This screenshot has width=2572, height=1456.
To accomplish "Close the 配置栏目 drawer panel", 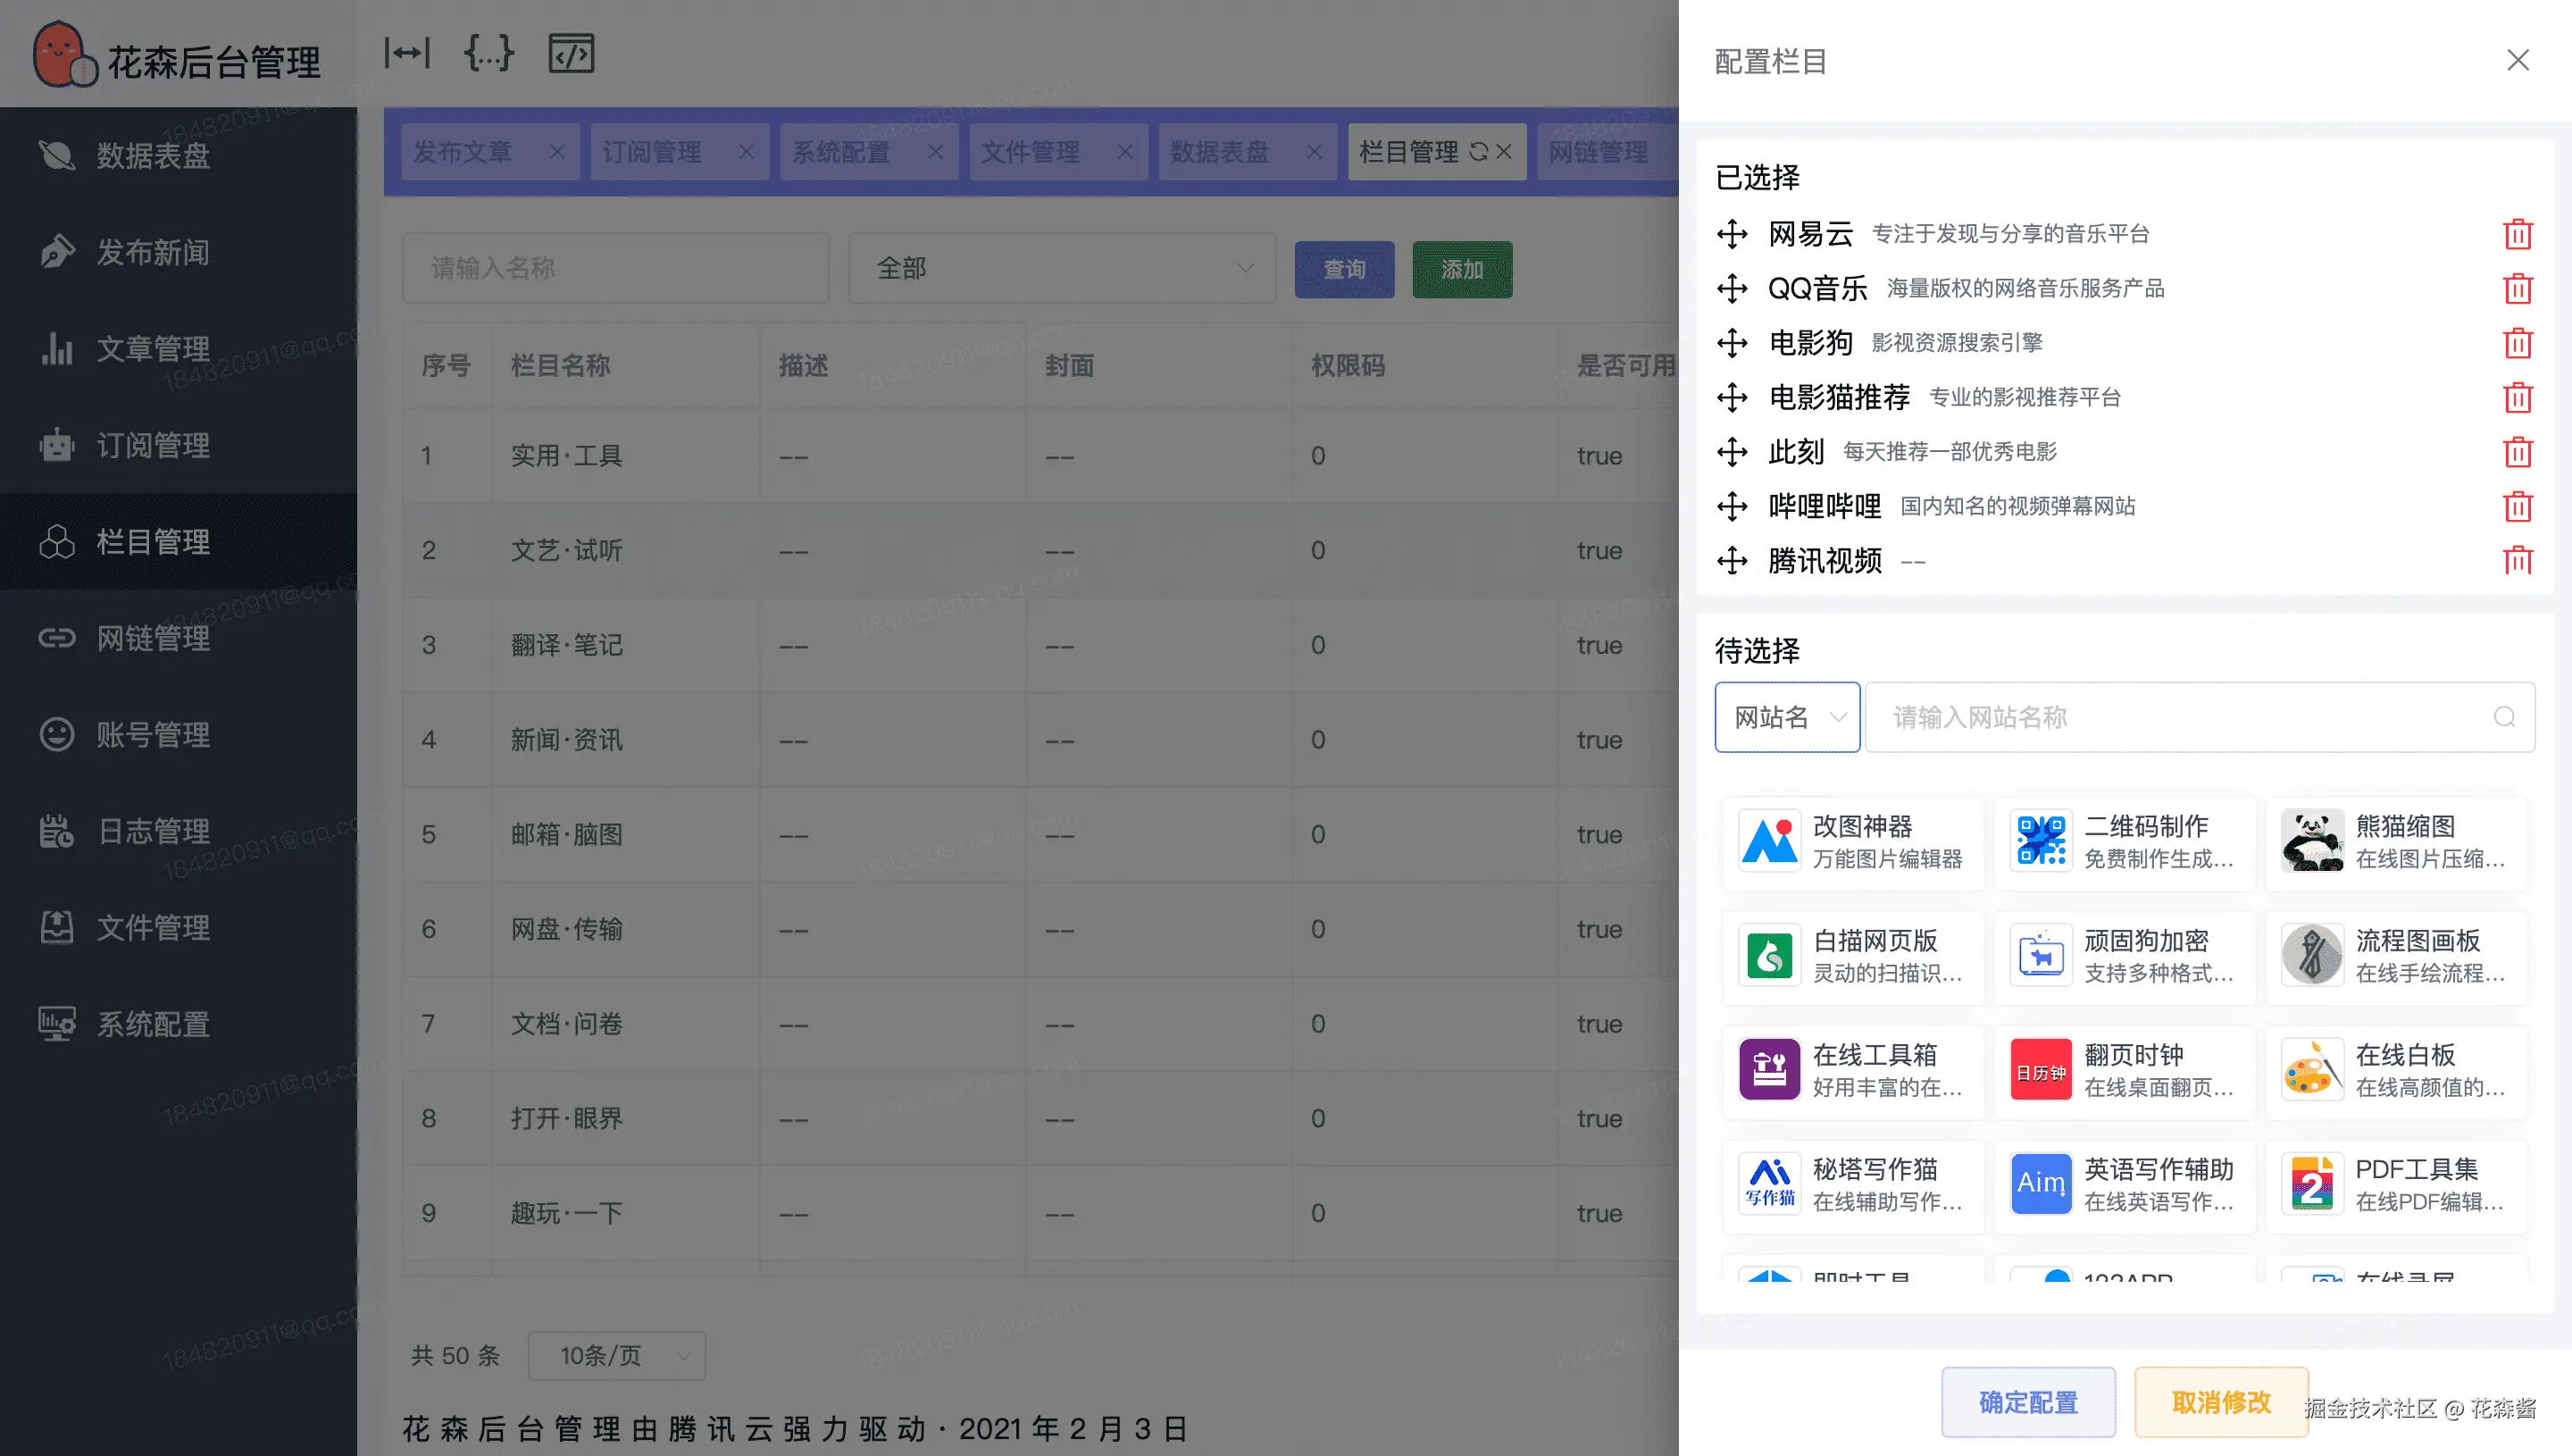I will click(2517, 60).
